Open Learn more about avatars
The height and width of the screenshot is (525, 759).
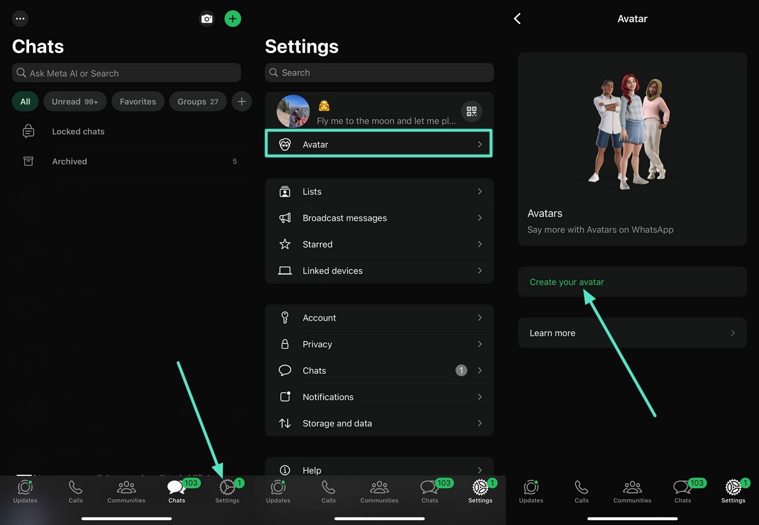[x=632, y=333]
